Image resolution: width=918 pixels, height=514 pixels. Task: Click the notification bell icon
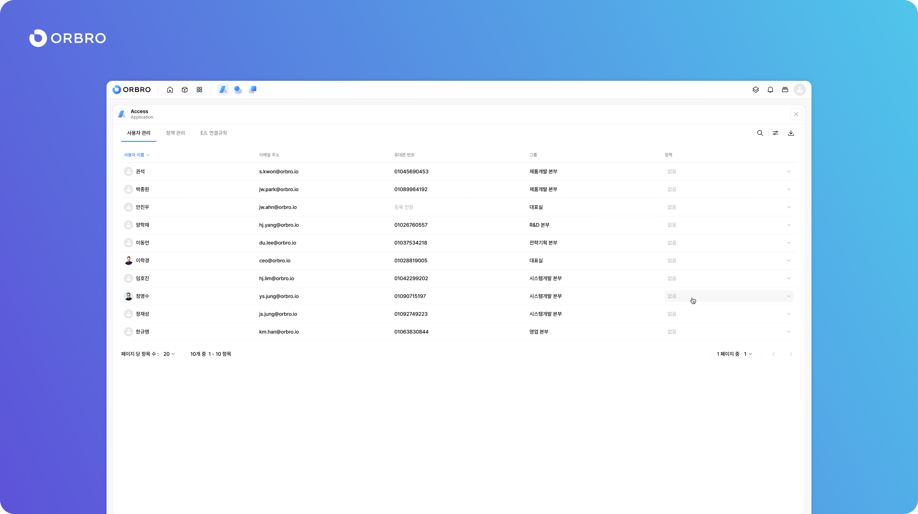click(x=770, y=90)
